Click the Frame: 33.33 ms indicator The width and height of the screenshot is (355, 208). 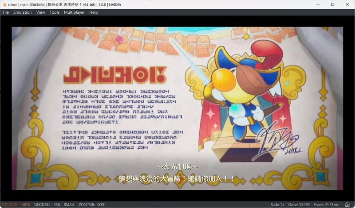pos(326,204)
